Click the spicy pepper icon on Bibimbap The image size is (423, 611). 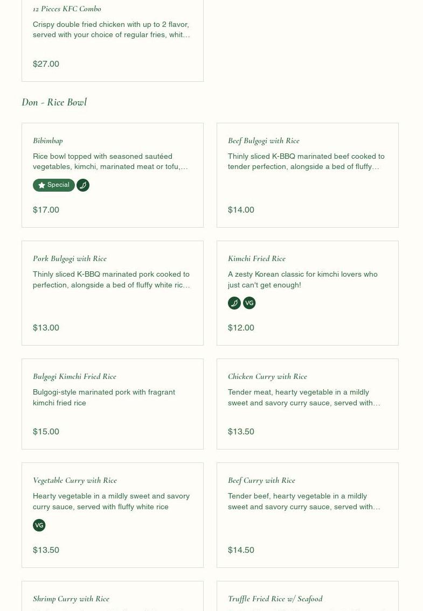point(83,185)
